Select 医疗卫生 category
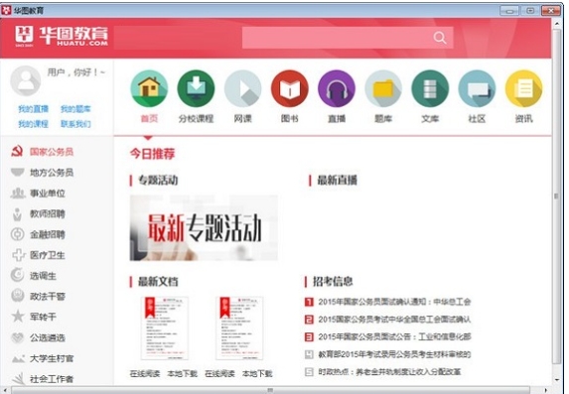The height and width of the screenshot is (394, 569). click(x=48, y=255)
